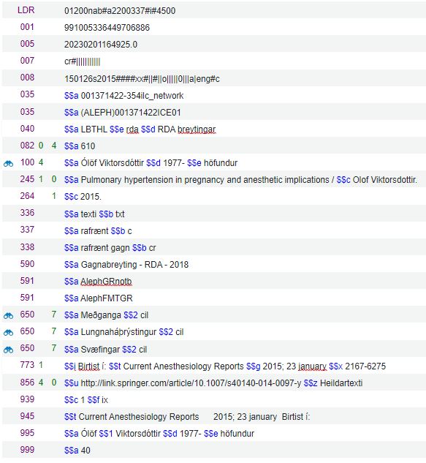
Task: Click the binoculars icon beside field 100
Action: [x=8, y=163]
